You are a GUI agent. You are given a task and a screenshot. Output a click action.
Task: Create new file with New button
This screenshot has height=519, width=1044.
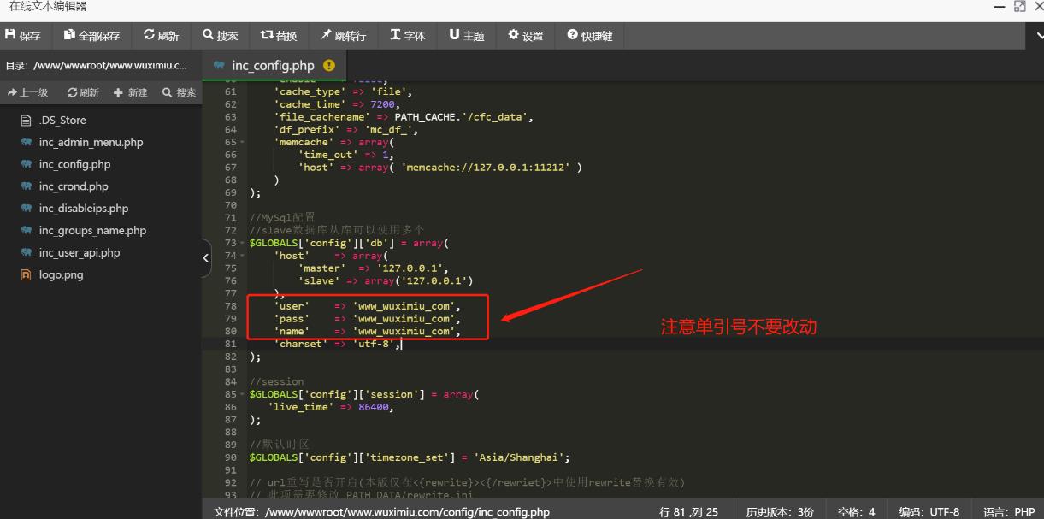130,92
